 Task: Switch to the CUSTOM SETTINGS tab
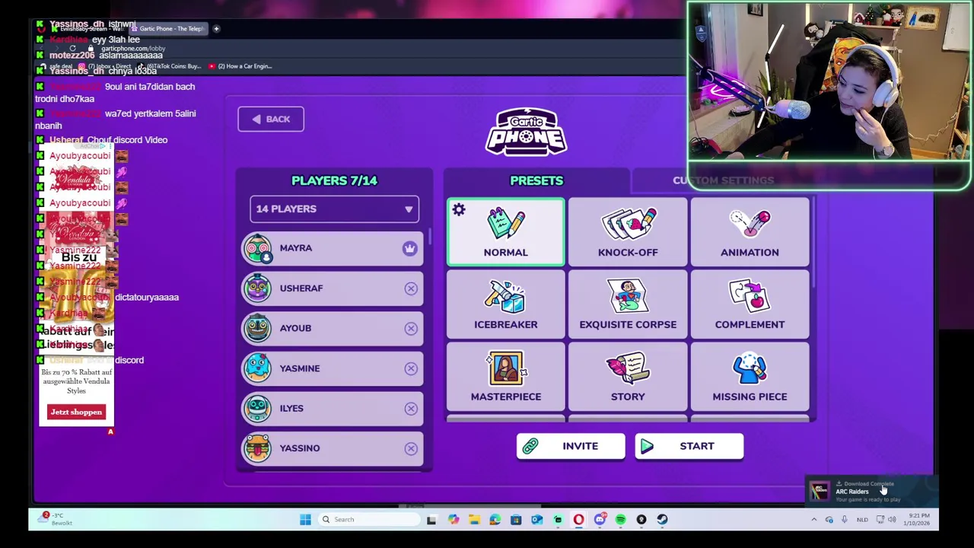(x=723, y=180)
